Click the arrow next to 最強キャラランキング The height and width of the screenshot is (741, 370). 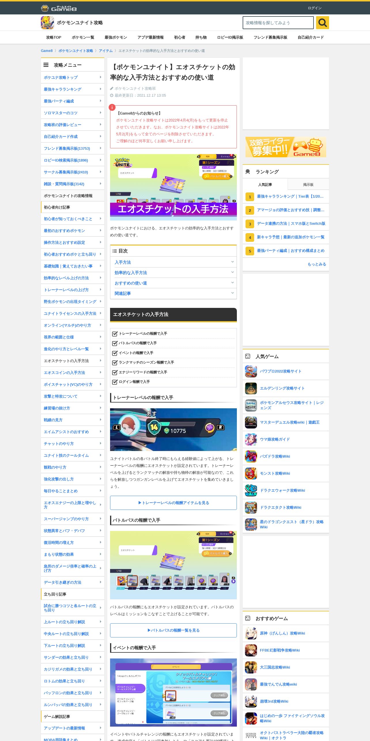(x=100, y=89)
